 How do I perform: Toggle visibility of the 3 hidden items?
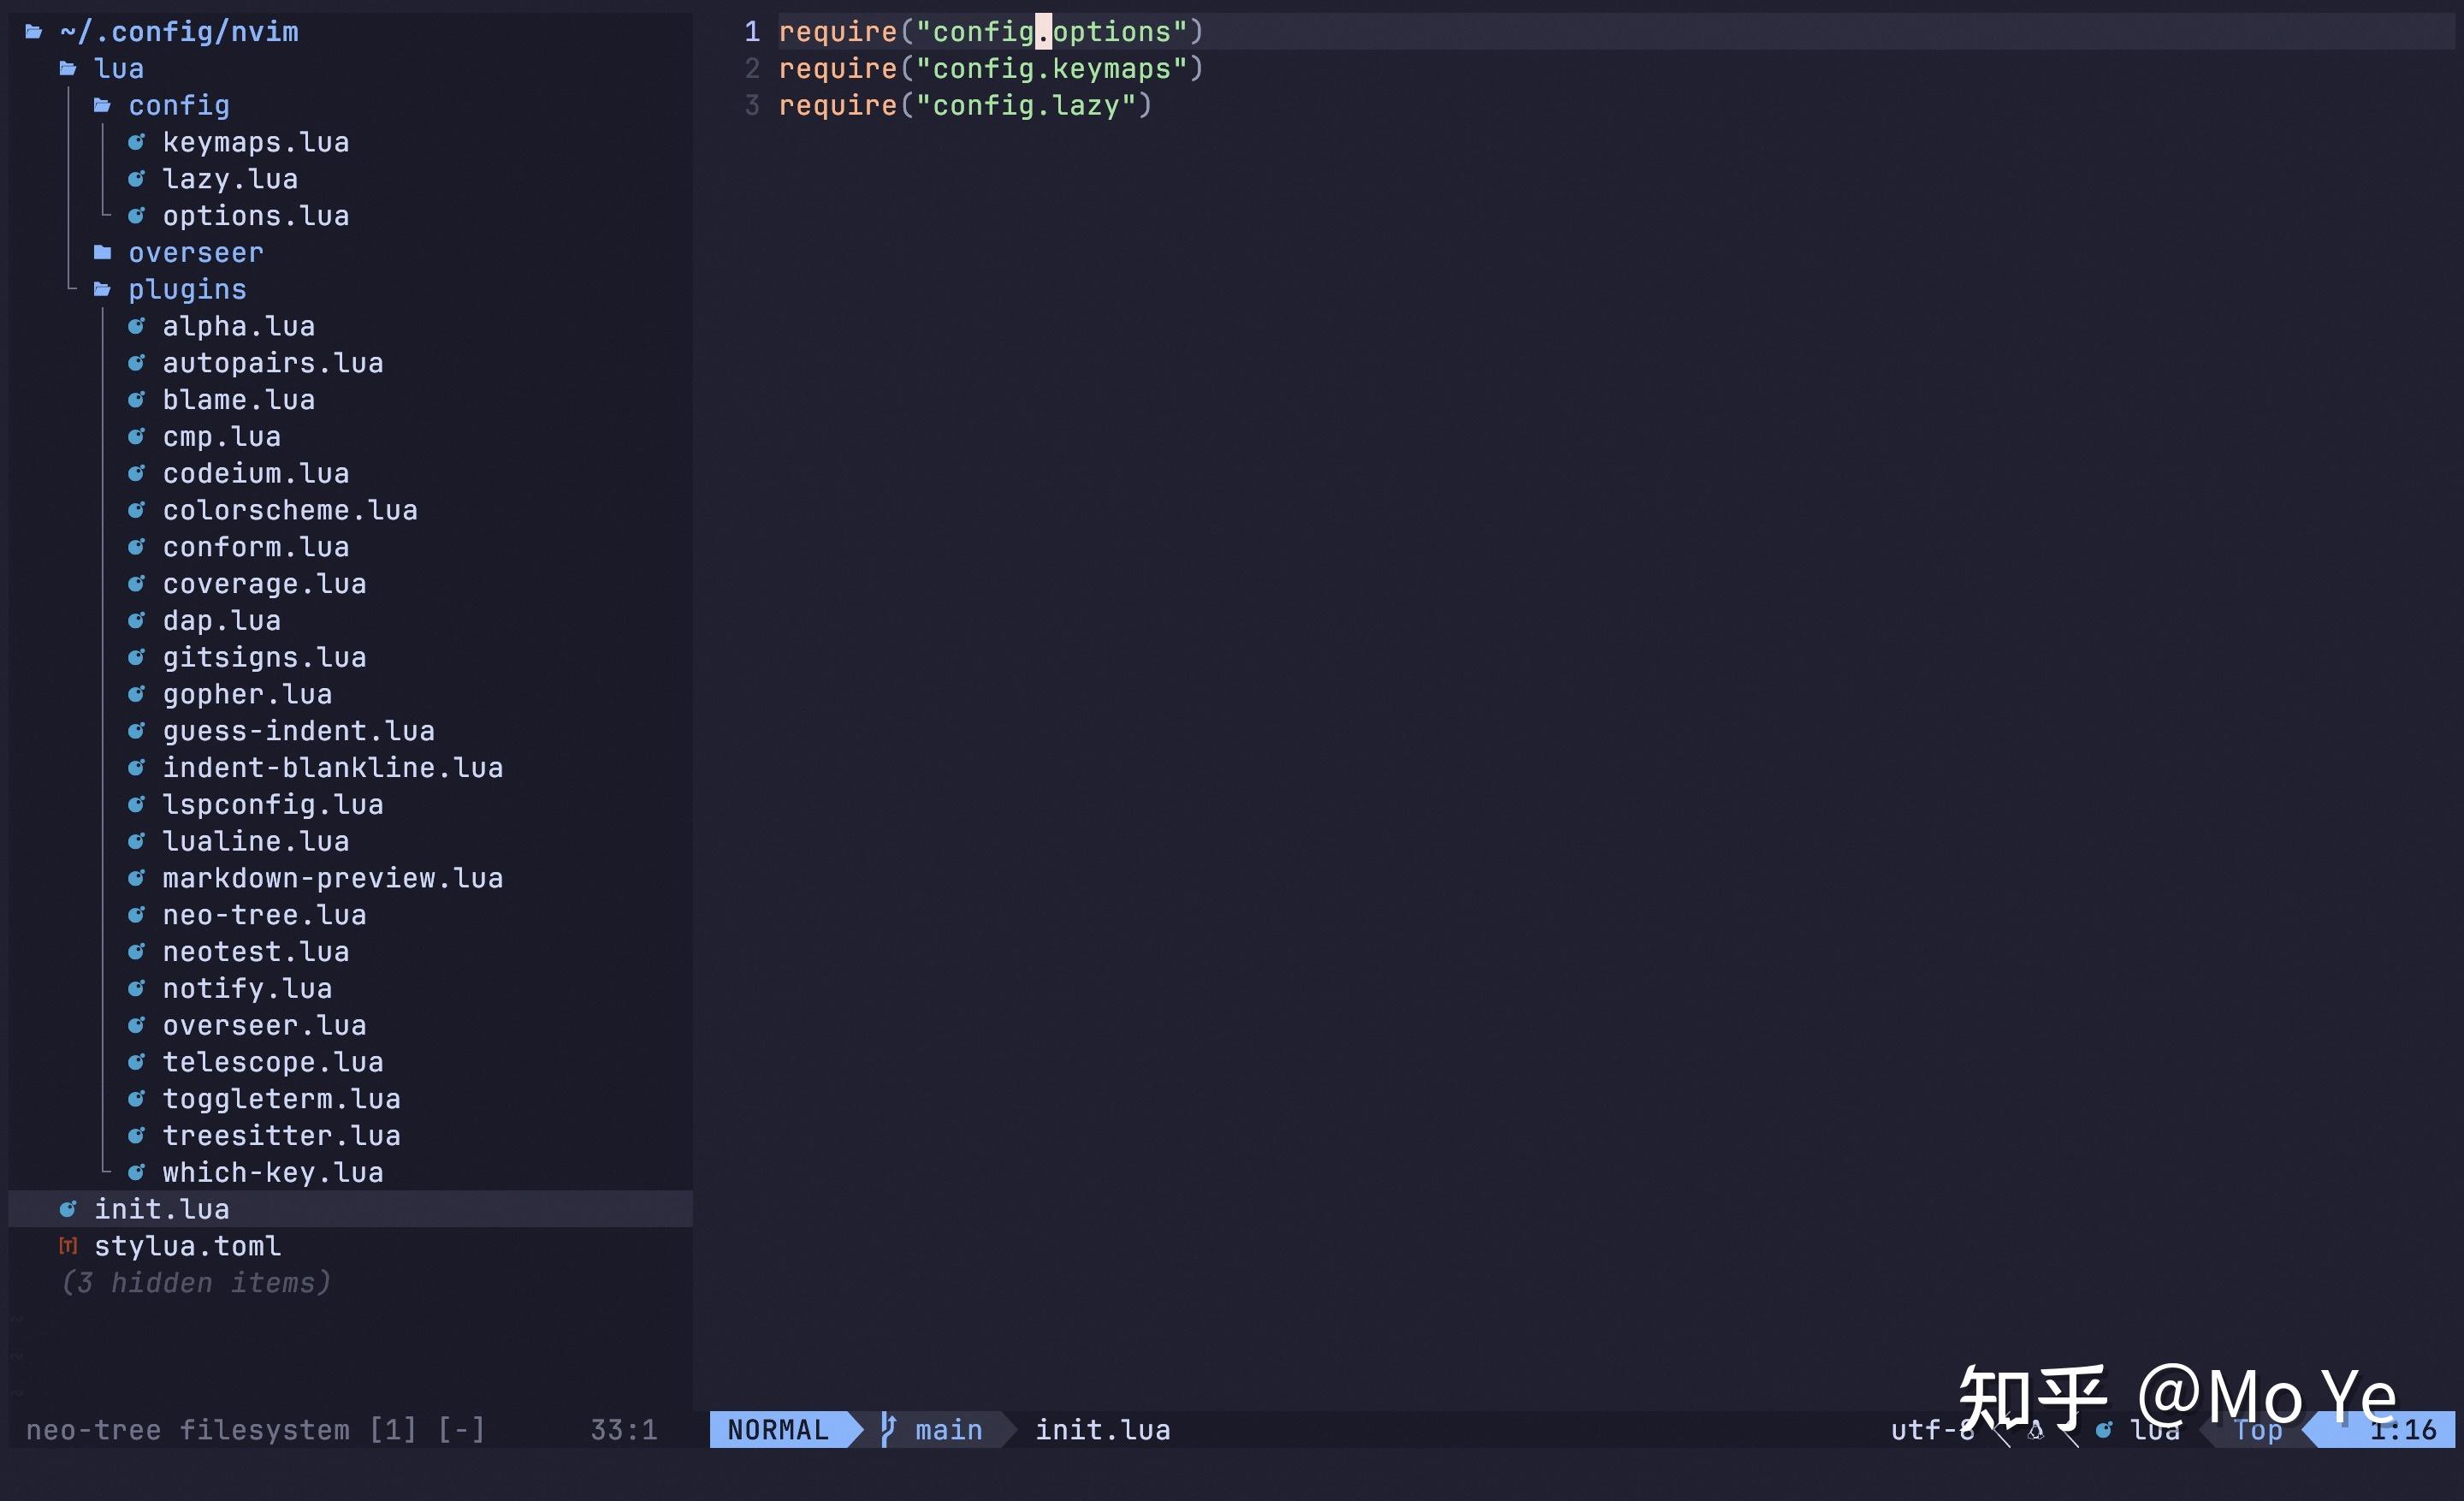click(x=195, y=1283)
